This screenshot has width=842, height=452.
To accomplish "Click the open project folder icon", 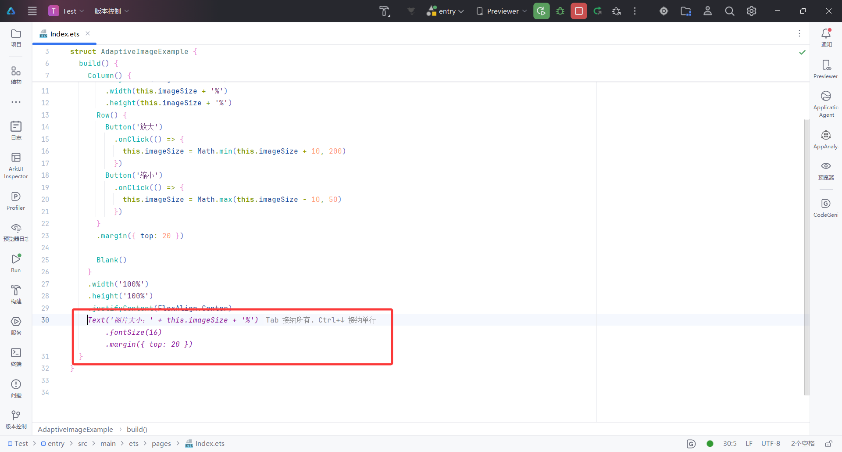I will (x=686, y=11).
